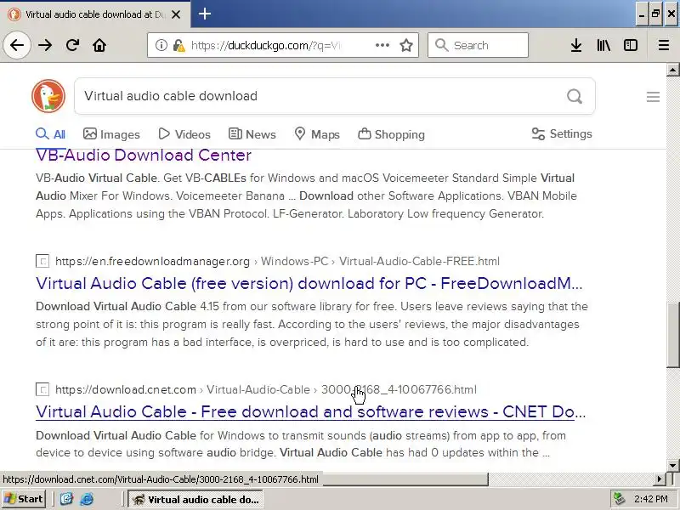Click the scroll down arrow

[x=672, y=465]
